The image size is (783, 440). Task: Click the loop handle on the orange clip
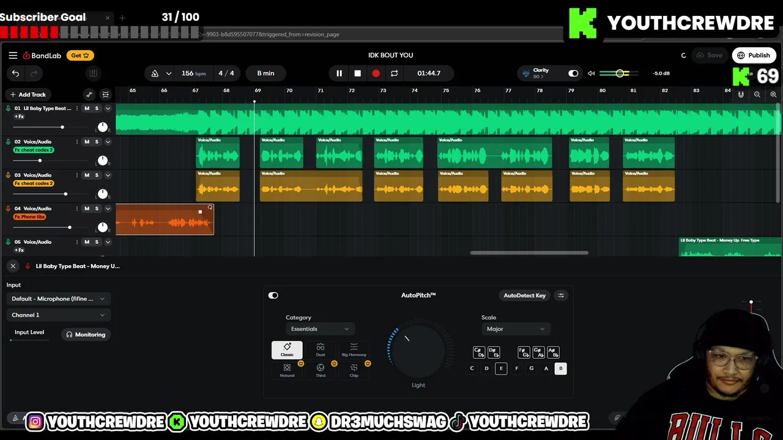click(210, 208)
